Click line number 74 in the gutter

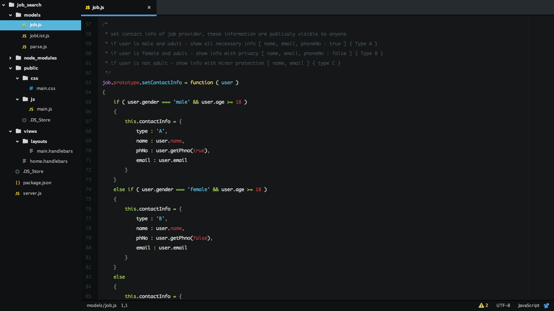[x=89, y=189]
